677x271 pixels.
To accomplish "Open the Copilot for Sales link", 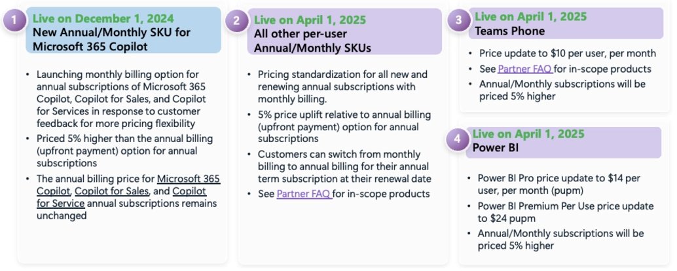I will [x=113, y=191].
